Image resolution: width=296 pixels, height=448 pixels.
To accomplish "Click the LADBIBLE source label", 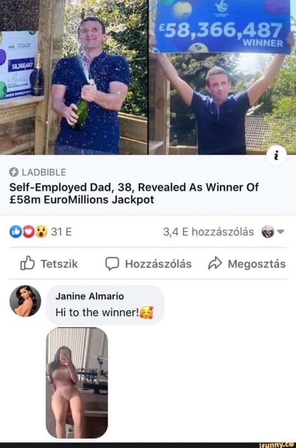I will [44, 172].
